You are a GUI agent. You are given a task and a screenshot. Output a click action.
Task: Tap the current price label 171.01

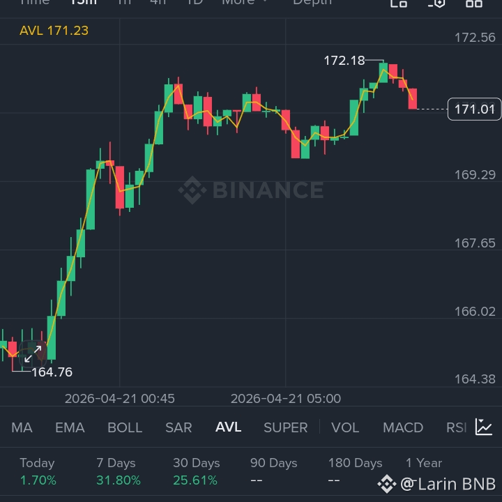[475, 109]
